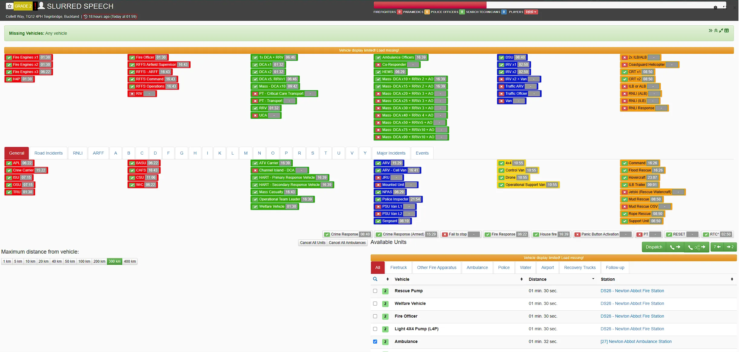This screenshot has width=739, height=352.
Task: Open the Road Incidents tab
Action: [x=49, y=153]
